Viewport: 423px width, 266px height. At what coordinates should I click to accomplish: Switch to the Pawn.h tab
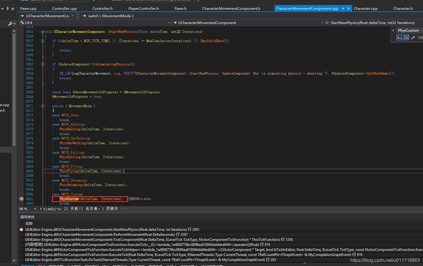pos(181,9)
